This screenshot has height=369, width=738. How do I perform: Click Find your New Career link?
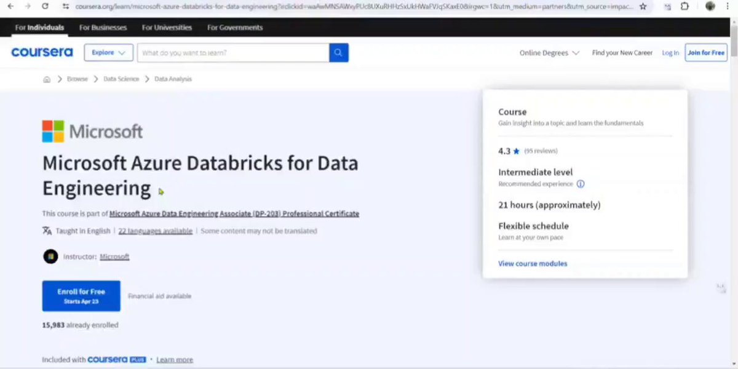point(622,53)
